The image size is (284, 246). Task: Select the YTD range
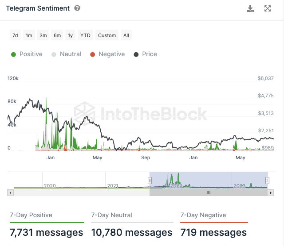point(85,35)
